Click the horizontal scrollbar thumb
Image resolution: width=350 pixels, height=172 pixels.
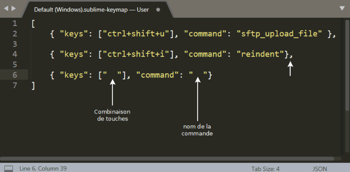(167, 158)
